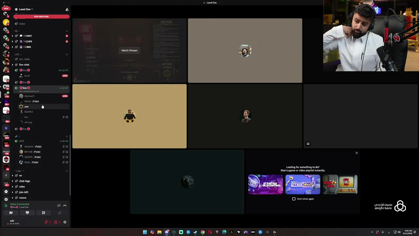The height and width of the screenshot is (236, 419).
Task: Click the invite people icon beside Level One
Action: 67,10
